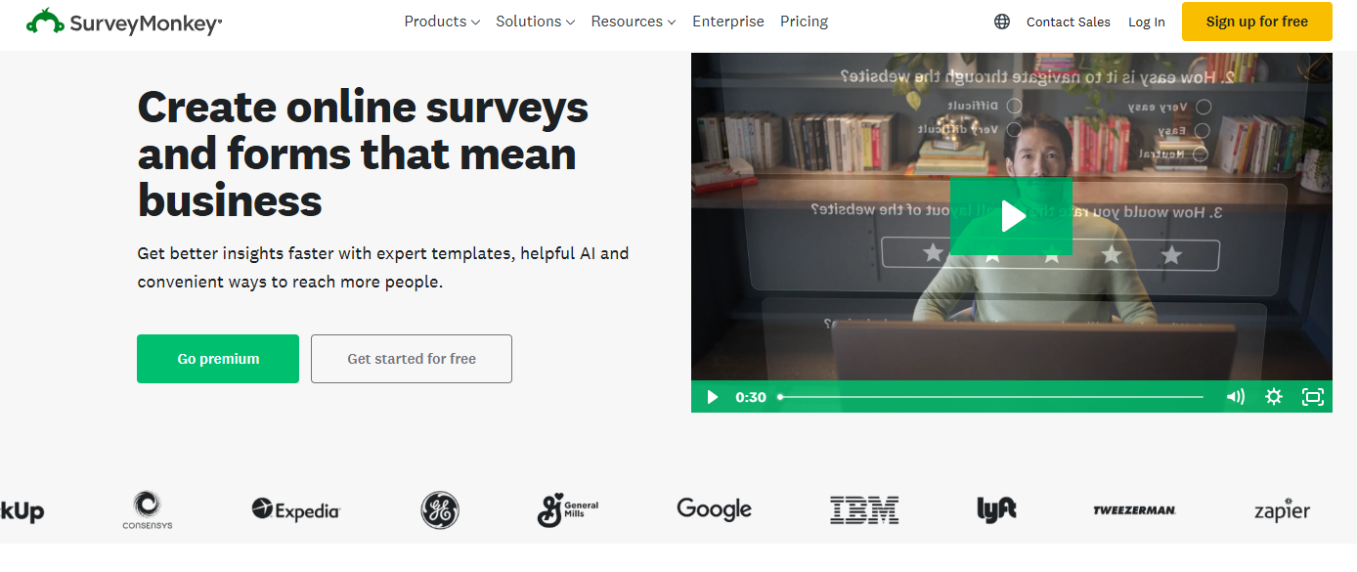Viewport: 1357px width, 572px height.
Task: Expand the Solutions menu
Action: 535,22
